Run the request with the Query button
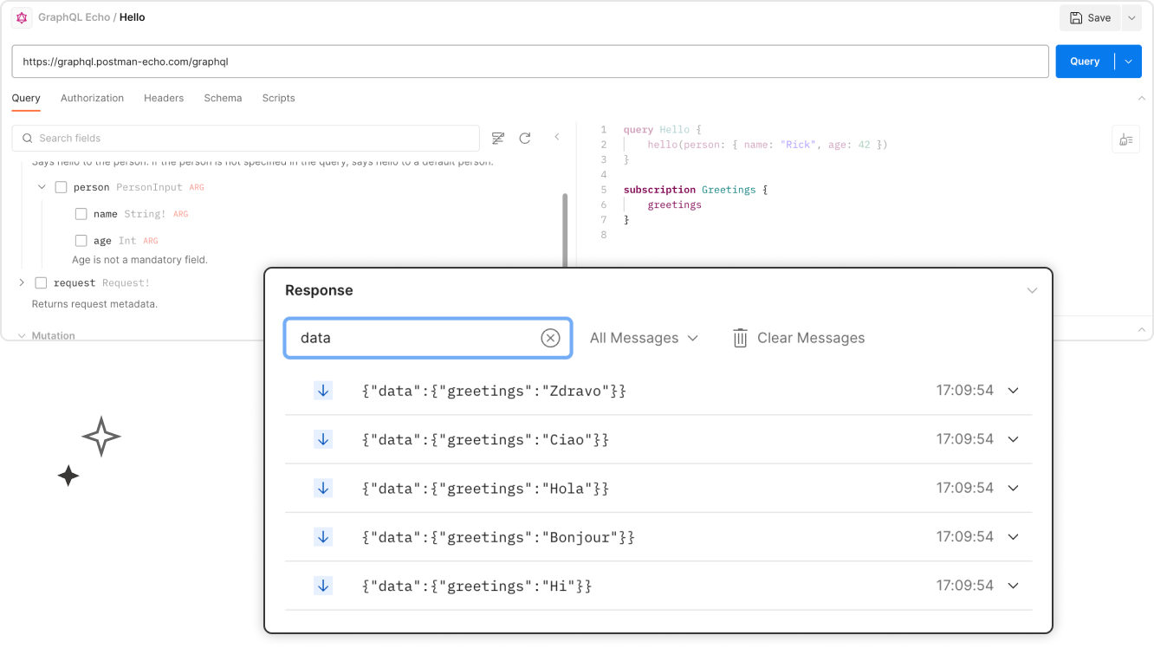Image resolution: width=1154 pixels, height=648 pixels. coord(1085,61)
